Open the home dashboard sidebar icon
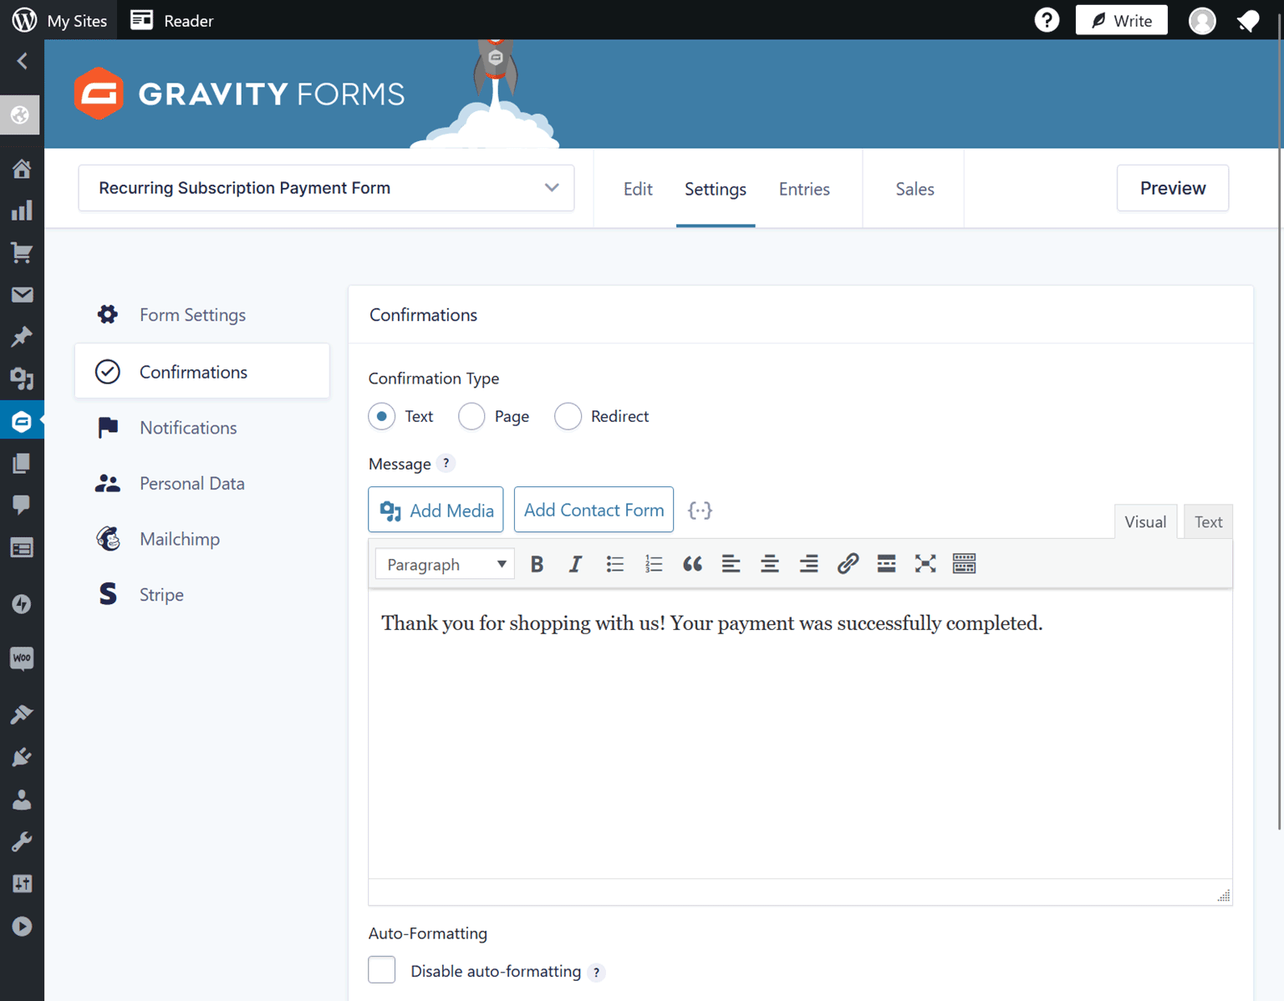 point(22,169)
